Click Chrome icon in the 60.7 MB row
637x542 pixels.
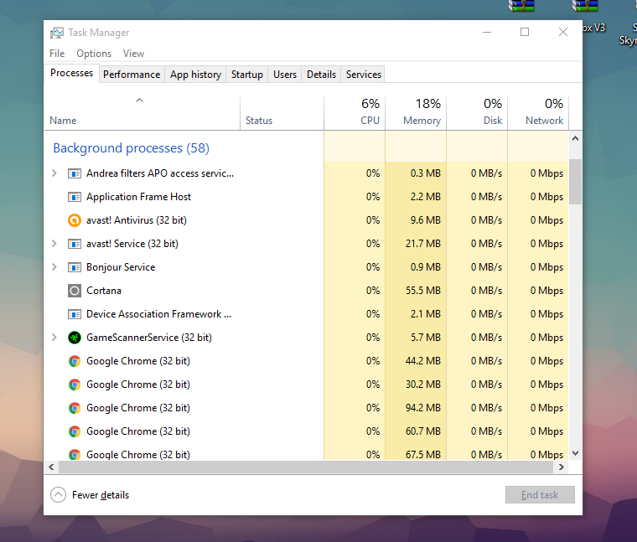[x=75, y=431]
